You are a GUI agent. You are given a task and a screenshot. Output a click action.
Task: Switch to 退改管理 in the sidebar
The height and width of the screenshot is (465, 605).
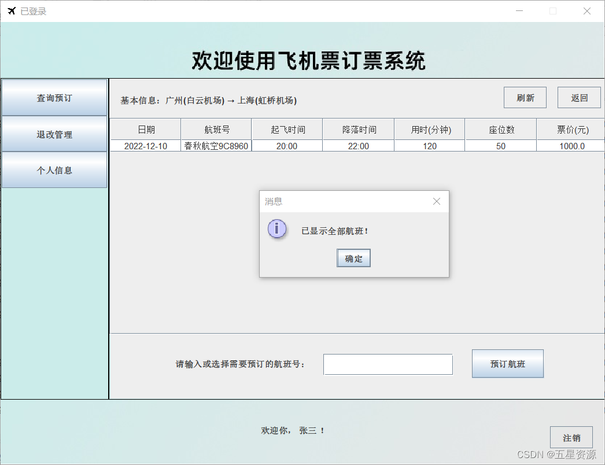coord(54,134)
